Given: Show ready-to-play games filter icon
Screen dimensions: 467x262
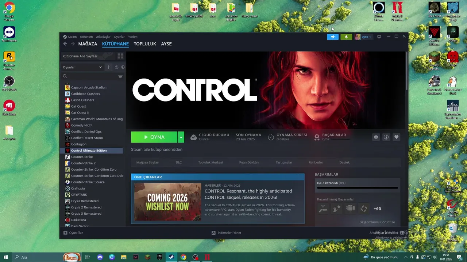Looking at the screenshot, I should [123, 67].
